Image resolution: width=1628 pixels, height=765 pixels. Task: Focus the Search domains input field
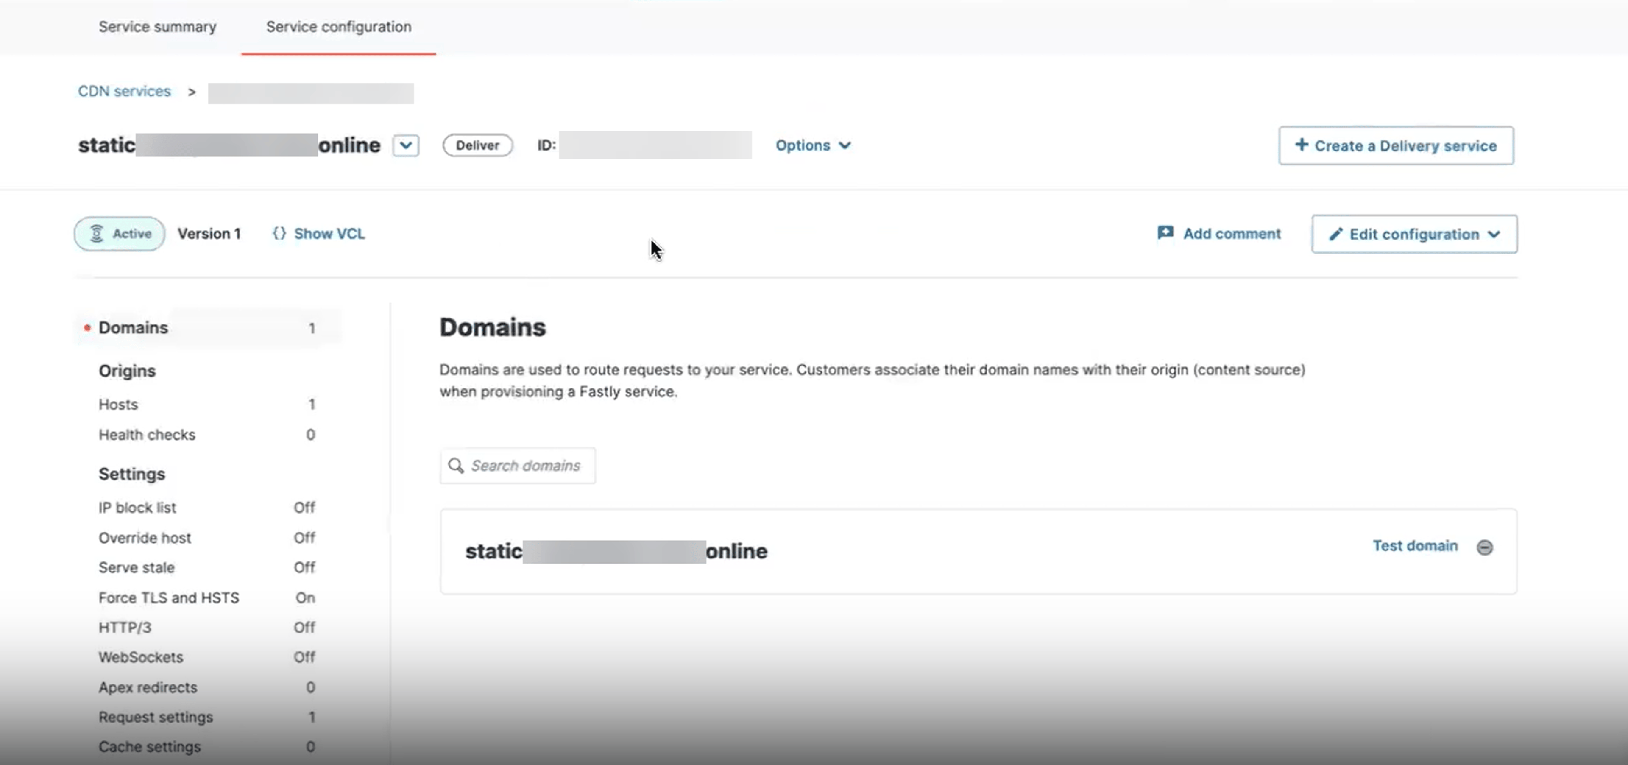[518, 466]
